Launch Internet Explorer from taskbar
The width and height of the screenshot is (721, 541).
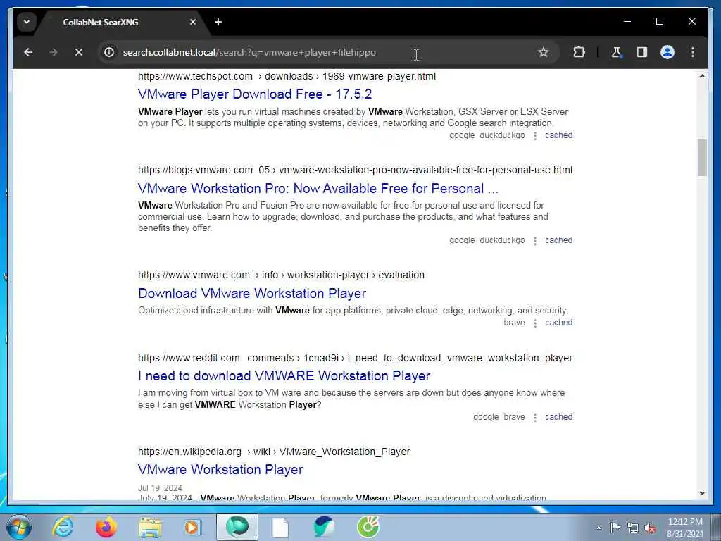point(63,527)
